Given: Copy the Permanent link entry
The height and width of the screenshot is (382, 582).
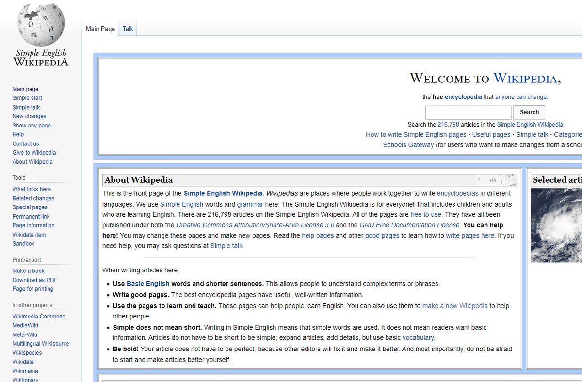Looking at the screenshot, I should [x=31, y=217].
